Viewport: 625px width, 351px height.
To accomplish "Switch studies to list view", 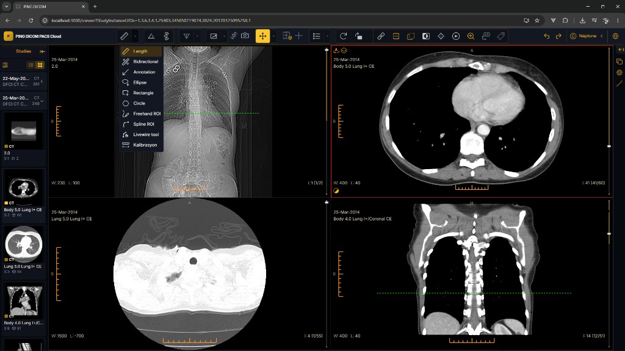I will click(31, 65).
